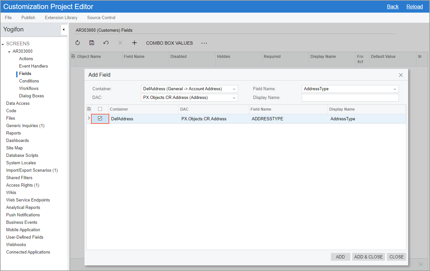The height and width of the screenshot is (271, 430).
Task: Click the plus Add Row icon
Action: [134, 43]
